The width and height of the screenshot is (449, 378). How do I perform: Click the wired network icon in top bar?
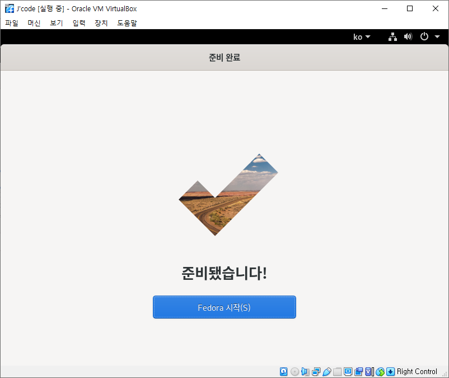(x=392, y=36)
